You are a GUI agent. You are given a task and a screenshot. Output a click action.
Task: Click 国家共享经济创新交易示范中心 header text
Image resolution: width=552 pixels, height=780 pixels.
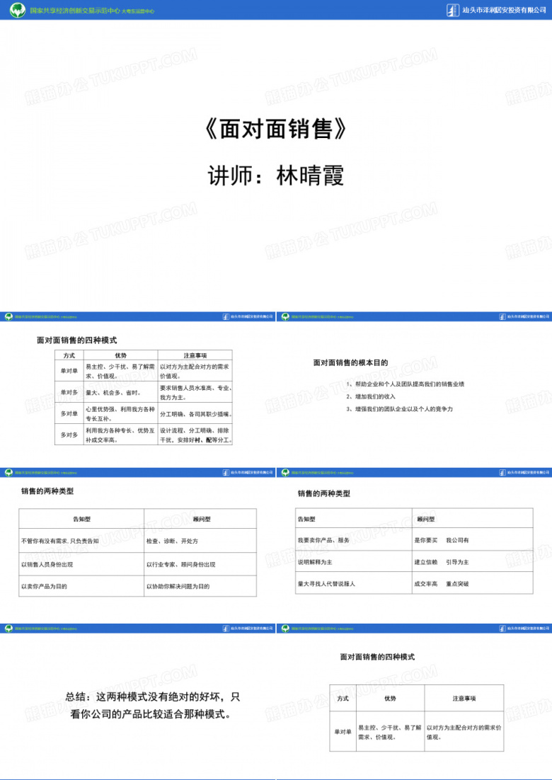tap(74, 10)
